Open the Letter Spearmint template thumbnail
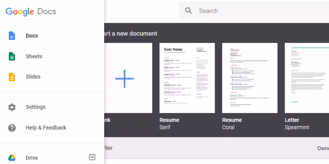The image size is (329, 164). pos(307,78)
